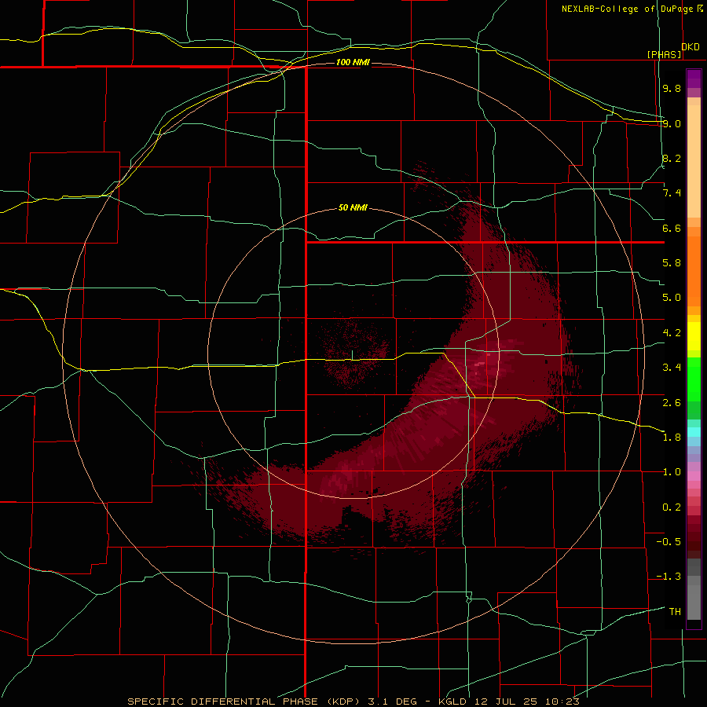This screenshot has height=707, width=707.
Task: Click the 100 NMI range ring label
Action: 353,62
